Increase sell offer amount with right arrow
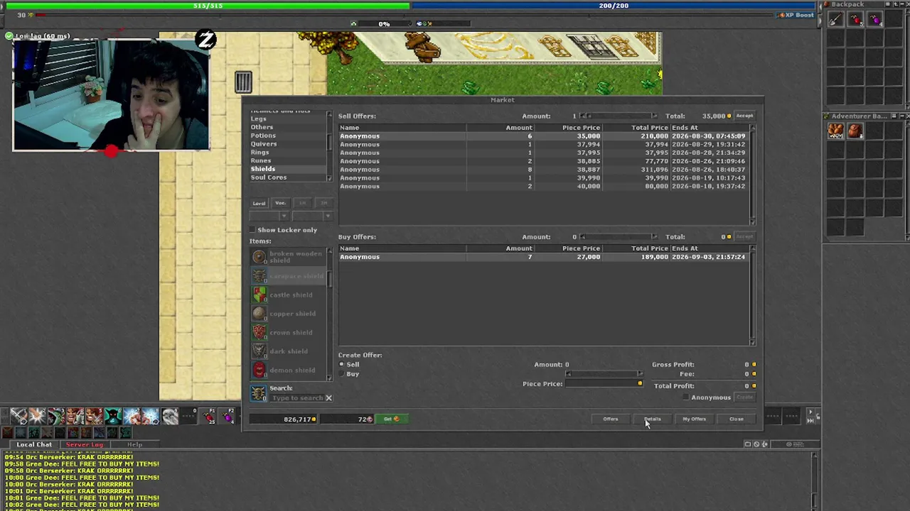The height and width of the screenshot is (511, 910). 653,116
